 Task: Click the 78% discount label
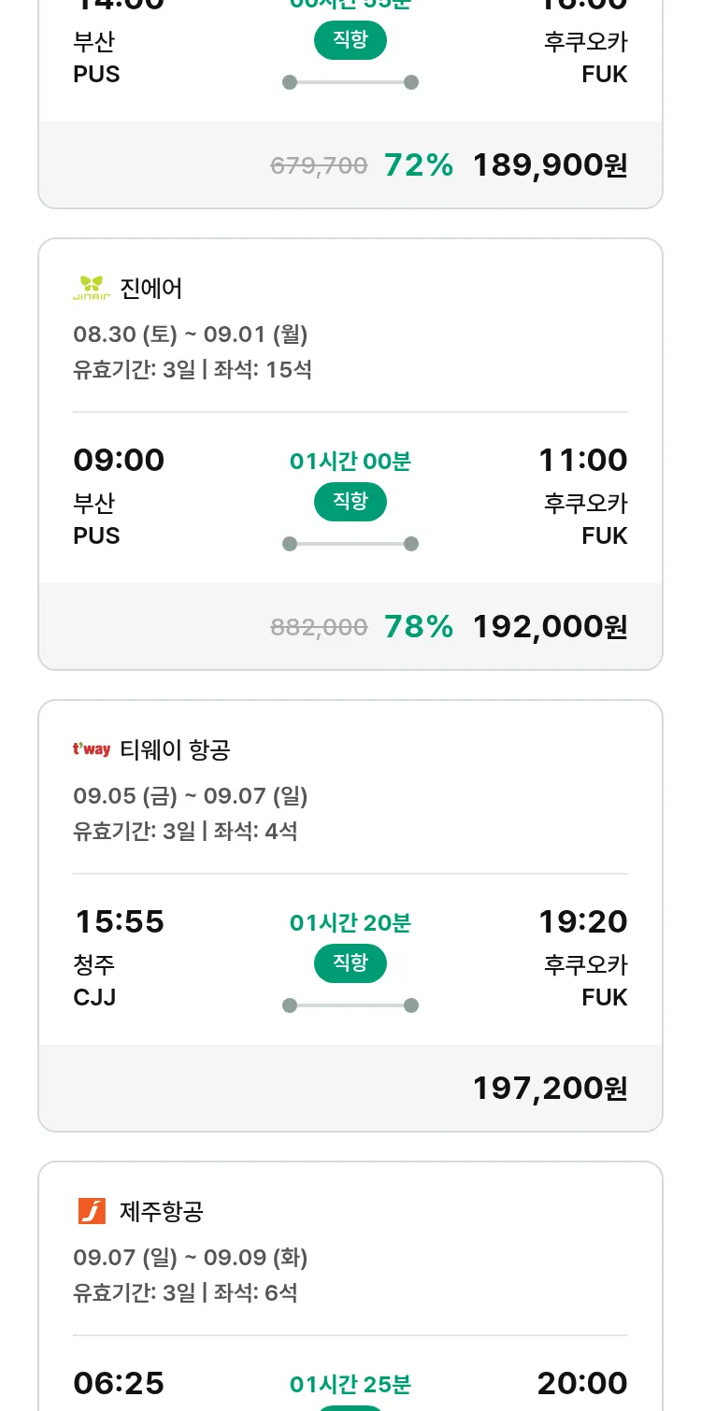[x=419, y=626]
